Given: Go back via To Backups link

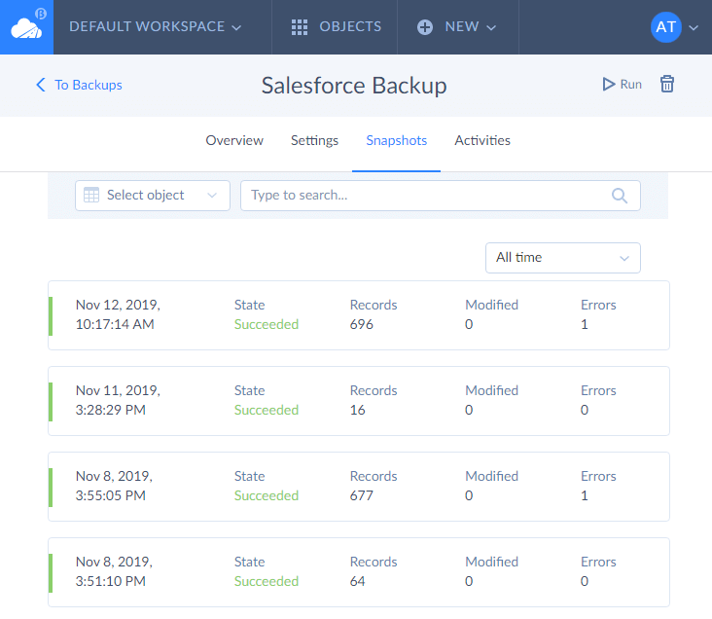Looking at the screenshot, I should (79, 85).
